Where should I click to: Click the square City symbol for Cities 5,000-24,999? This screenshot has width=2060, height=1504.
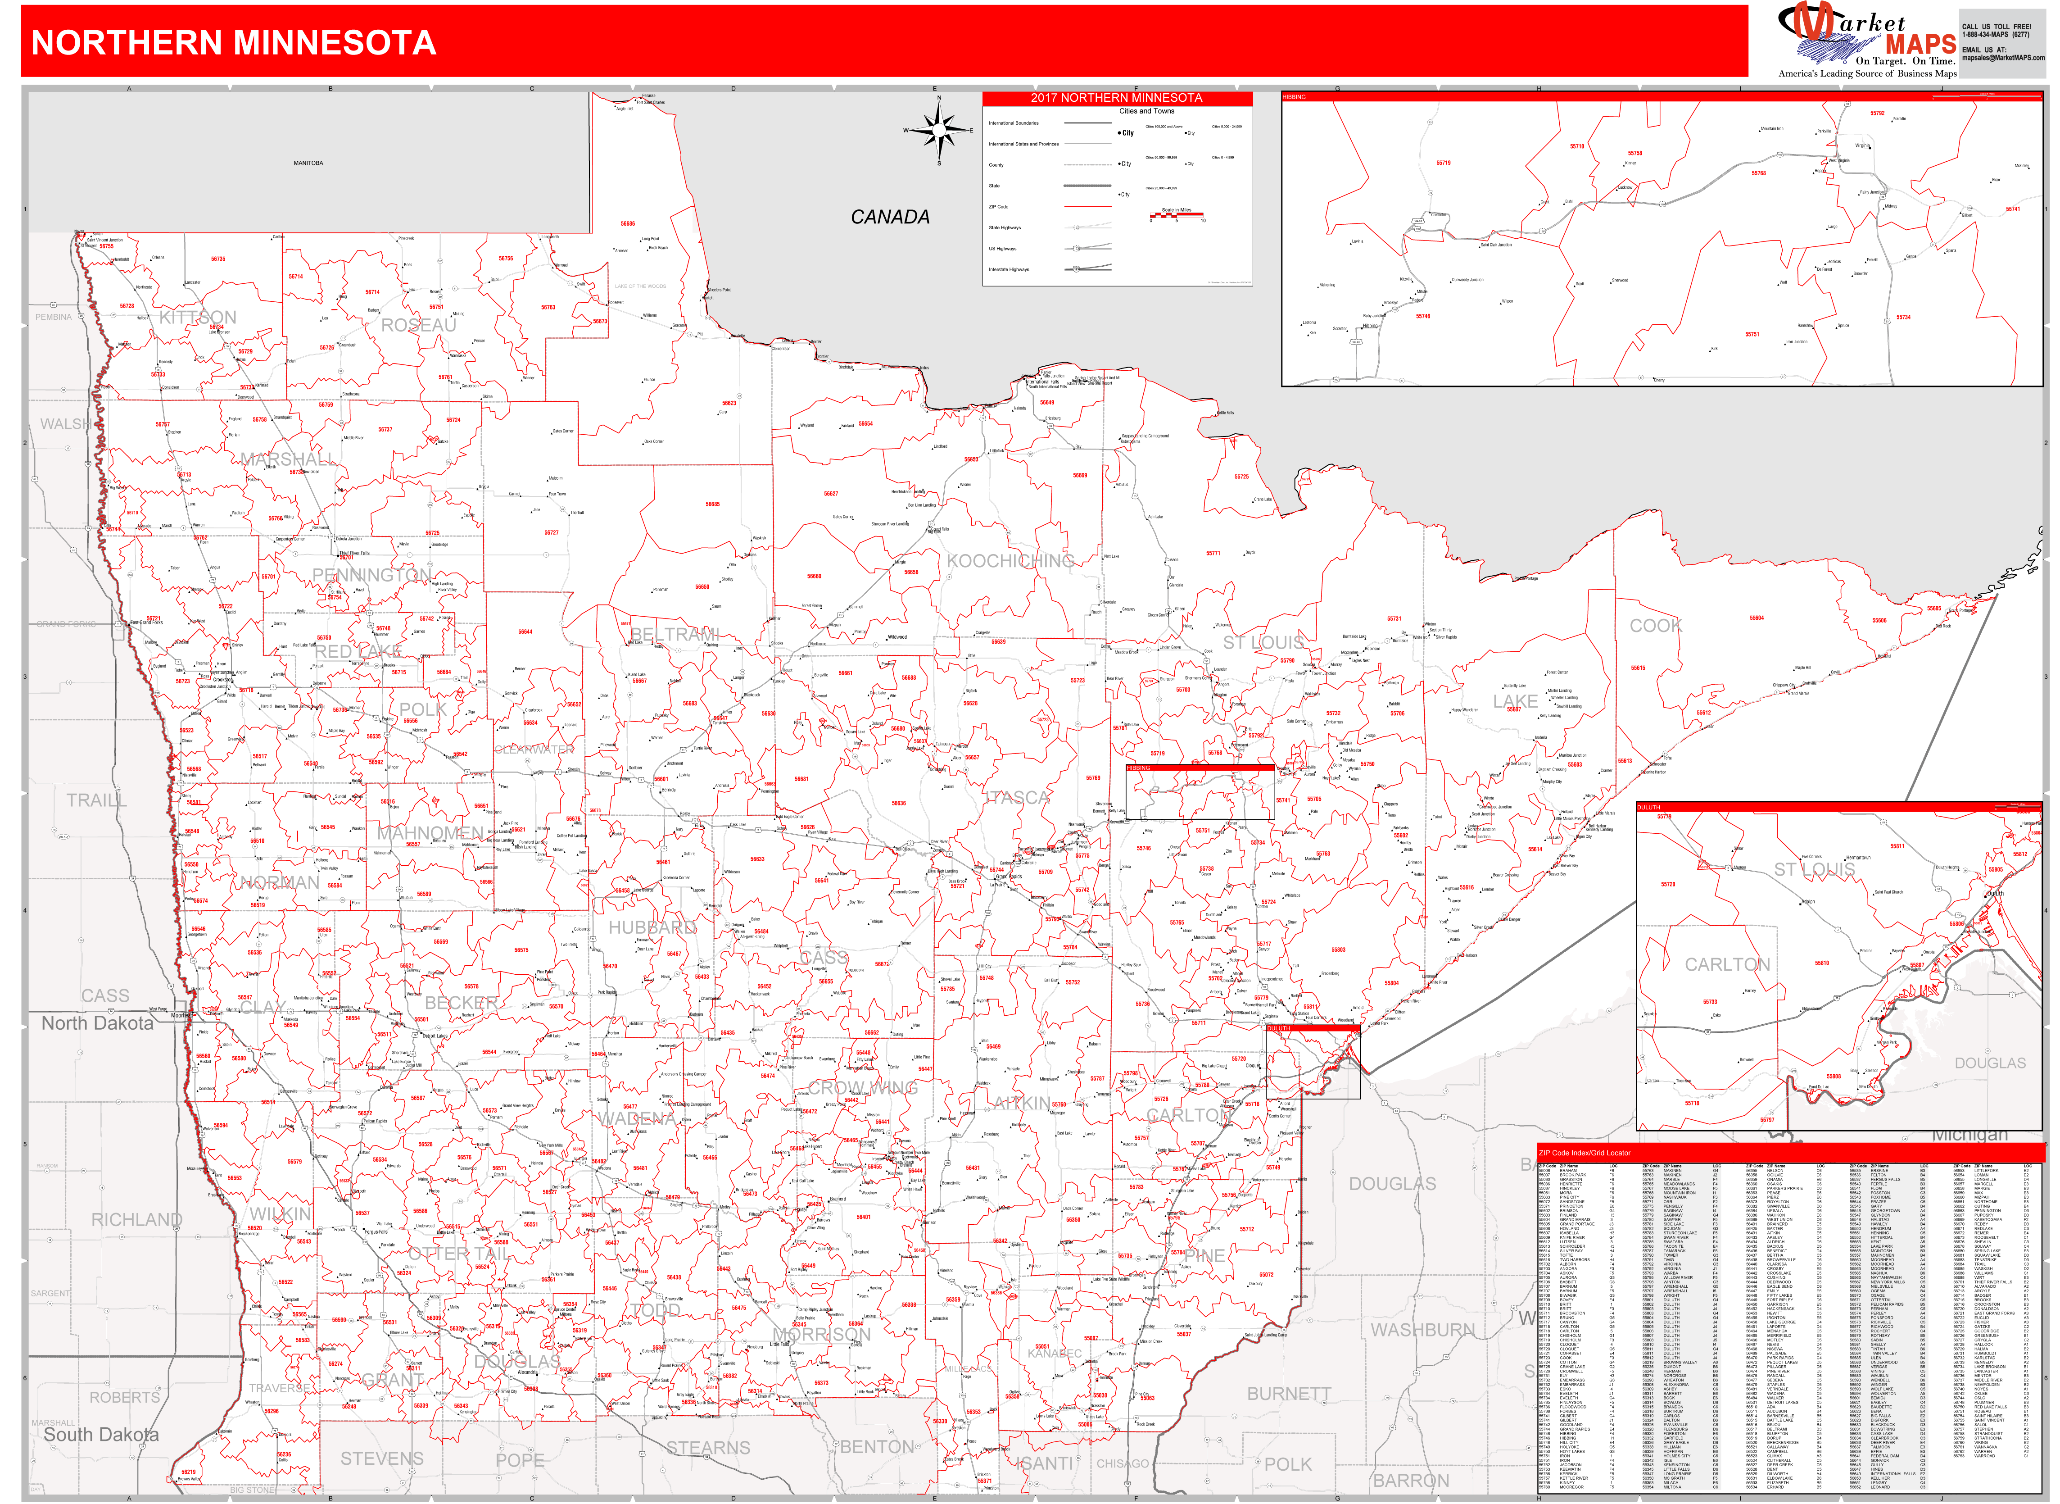pos(1186,133)
